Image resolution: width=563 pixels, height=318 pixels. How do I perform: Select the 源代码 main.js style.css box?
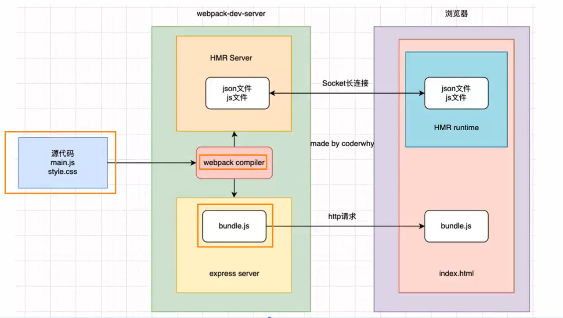point(63,163)
